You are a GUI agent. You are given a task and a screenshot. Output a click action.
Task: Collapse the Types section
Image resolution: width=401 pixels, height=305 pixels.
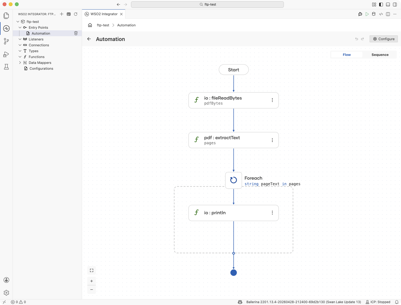tap(20, 51)
